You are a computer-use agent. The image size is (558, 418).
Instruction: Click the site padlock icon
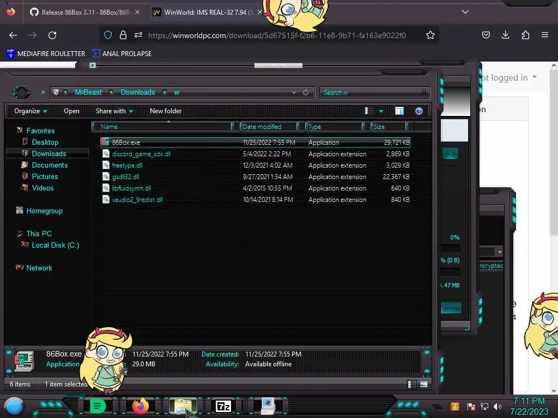[x=123, y=35]
